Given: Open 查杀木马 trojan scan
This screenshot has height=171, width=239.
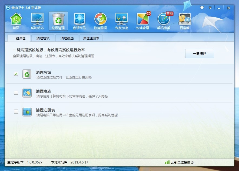Looking at the screenshot, I should click(x=79, y=21).
